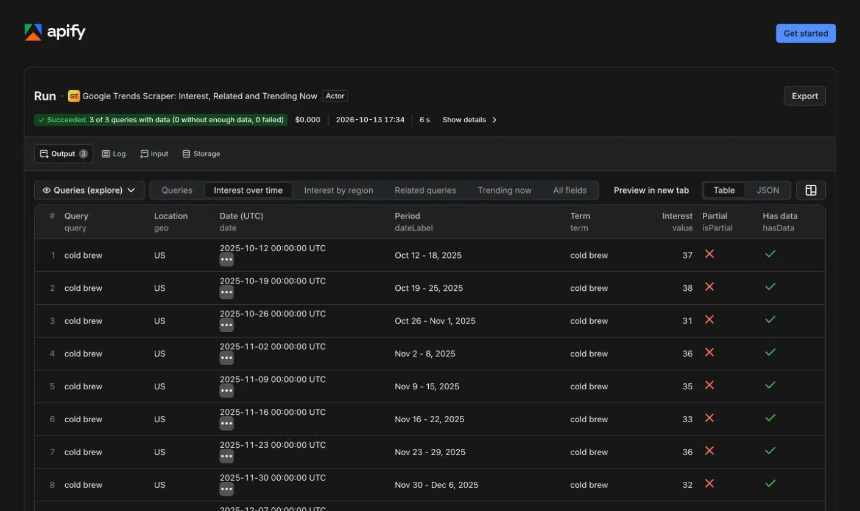Click Preview in new tab
860x511 pixels.
click(x=651, y=190)
